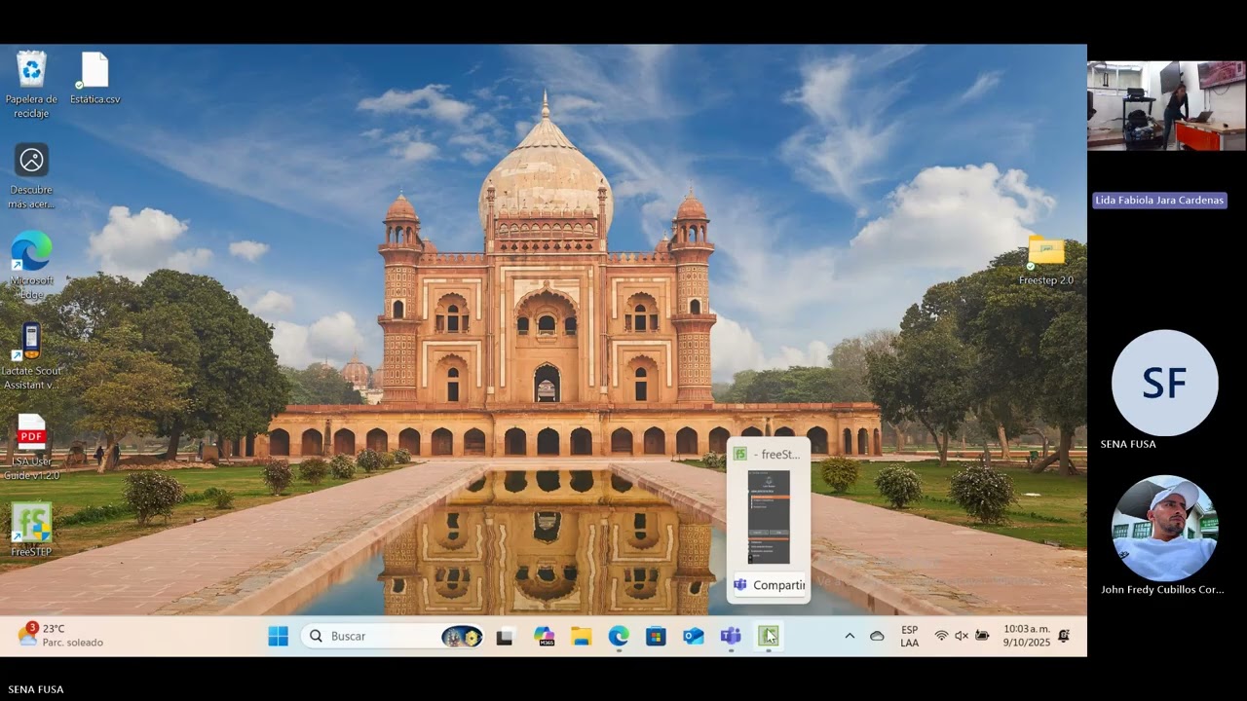Viewport: 1247px width, 701px height.
Task: Open Microsoft Teams from the taskbar
Action: point(731,637)
